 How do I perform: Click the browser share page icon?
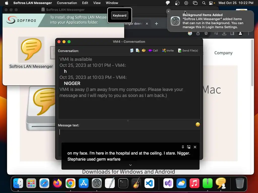198,33
